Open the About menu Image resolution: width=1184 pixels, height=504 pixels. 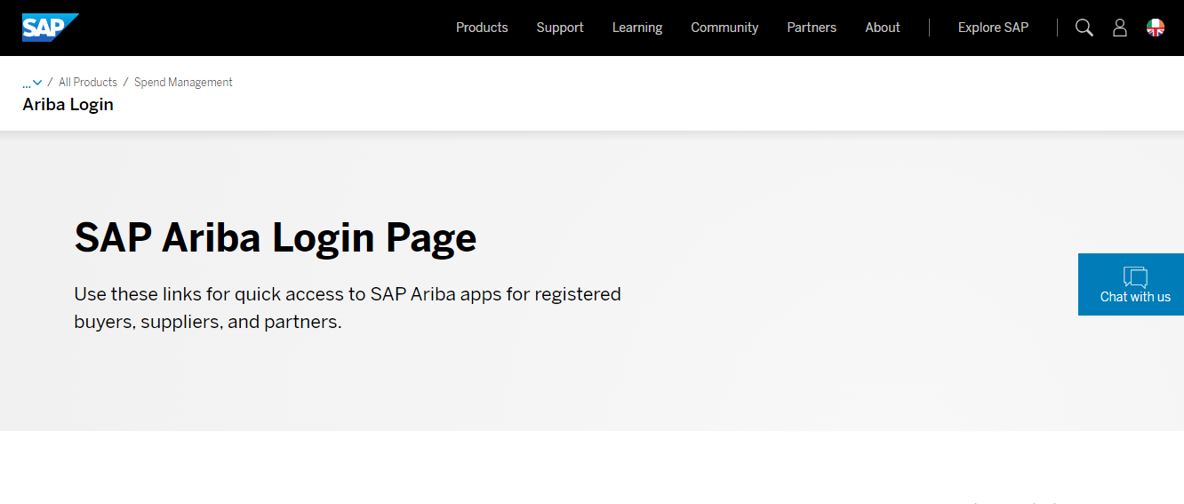[883, 28]
